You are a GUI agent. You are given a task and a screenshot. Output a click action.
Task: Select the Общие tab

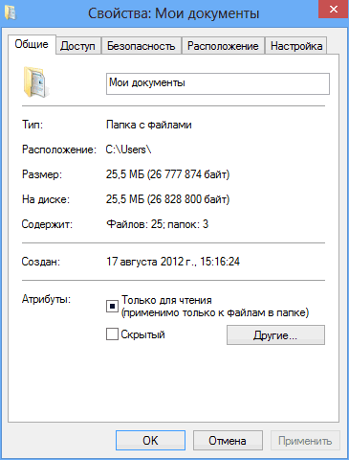(x=32, y=44)
